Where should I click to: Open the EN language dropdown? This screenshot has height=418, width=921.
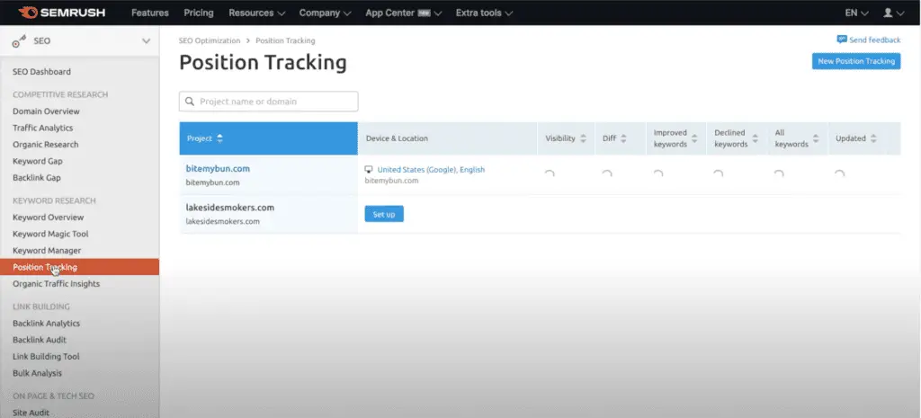coord(857,13)
